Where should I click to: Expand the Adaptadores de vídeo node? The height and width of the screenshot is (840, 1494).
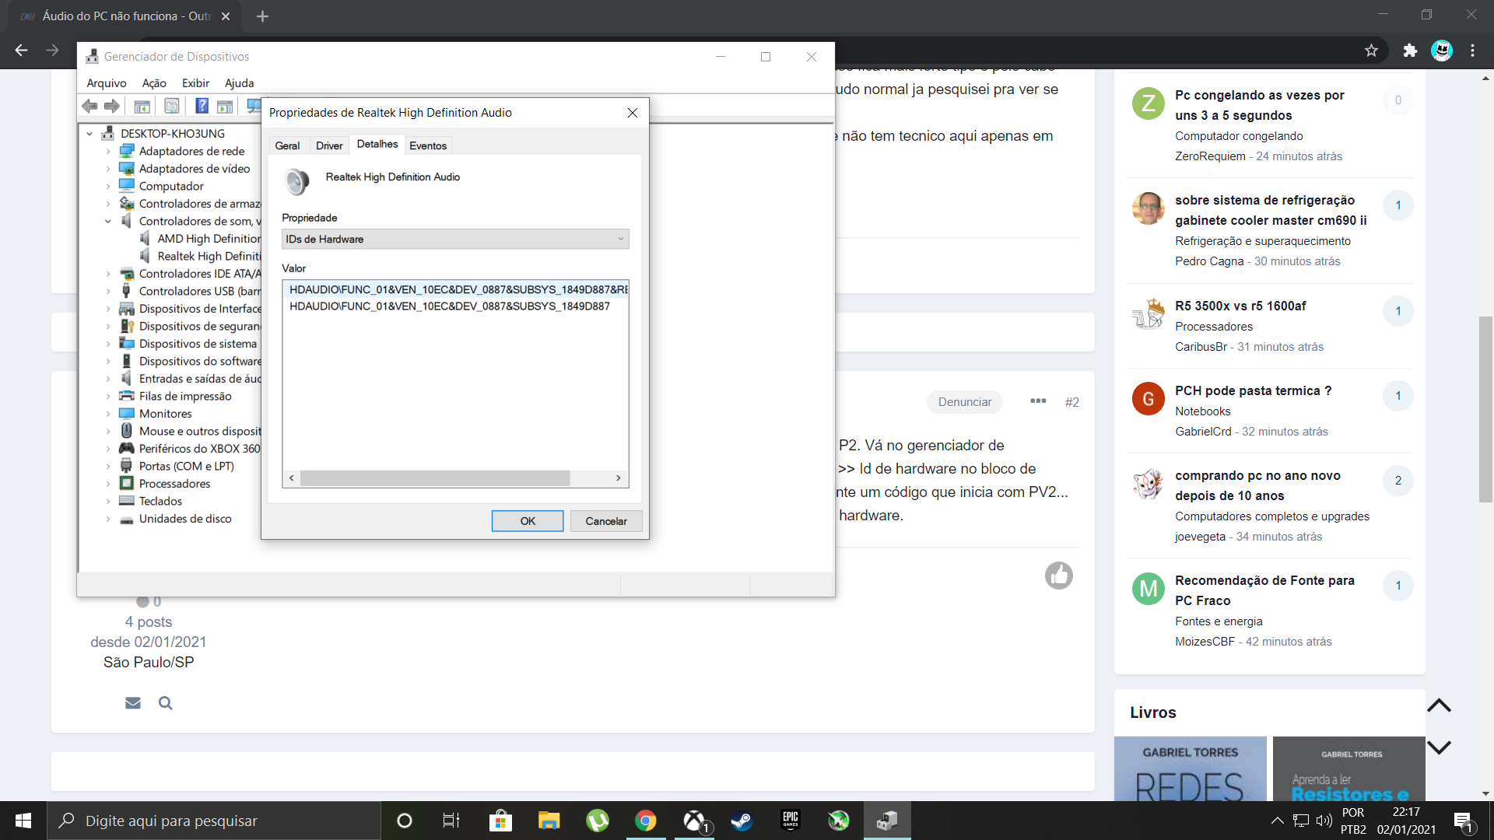click(x=108, y=169)
